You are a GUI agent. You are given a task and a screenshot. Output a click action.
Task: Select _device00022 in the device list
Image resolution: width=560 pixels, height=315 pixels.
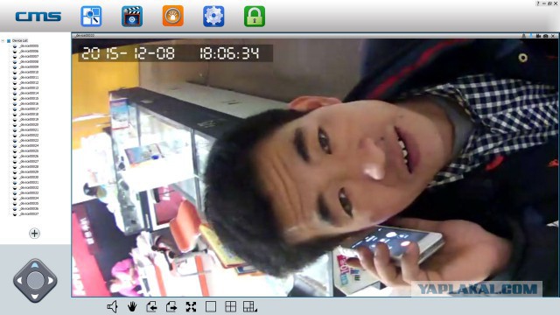coord(29,135)
